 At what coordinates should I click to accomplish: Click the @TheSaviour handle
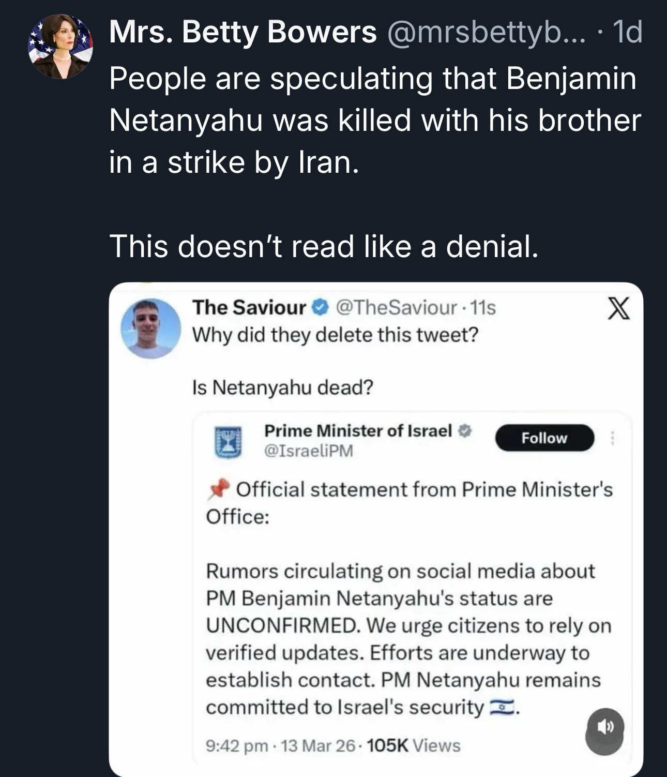[x=396, y=308]
